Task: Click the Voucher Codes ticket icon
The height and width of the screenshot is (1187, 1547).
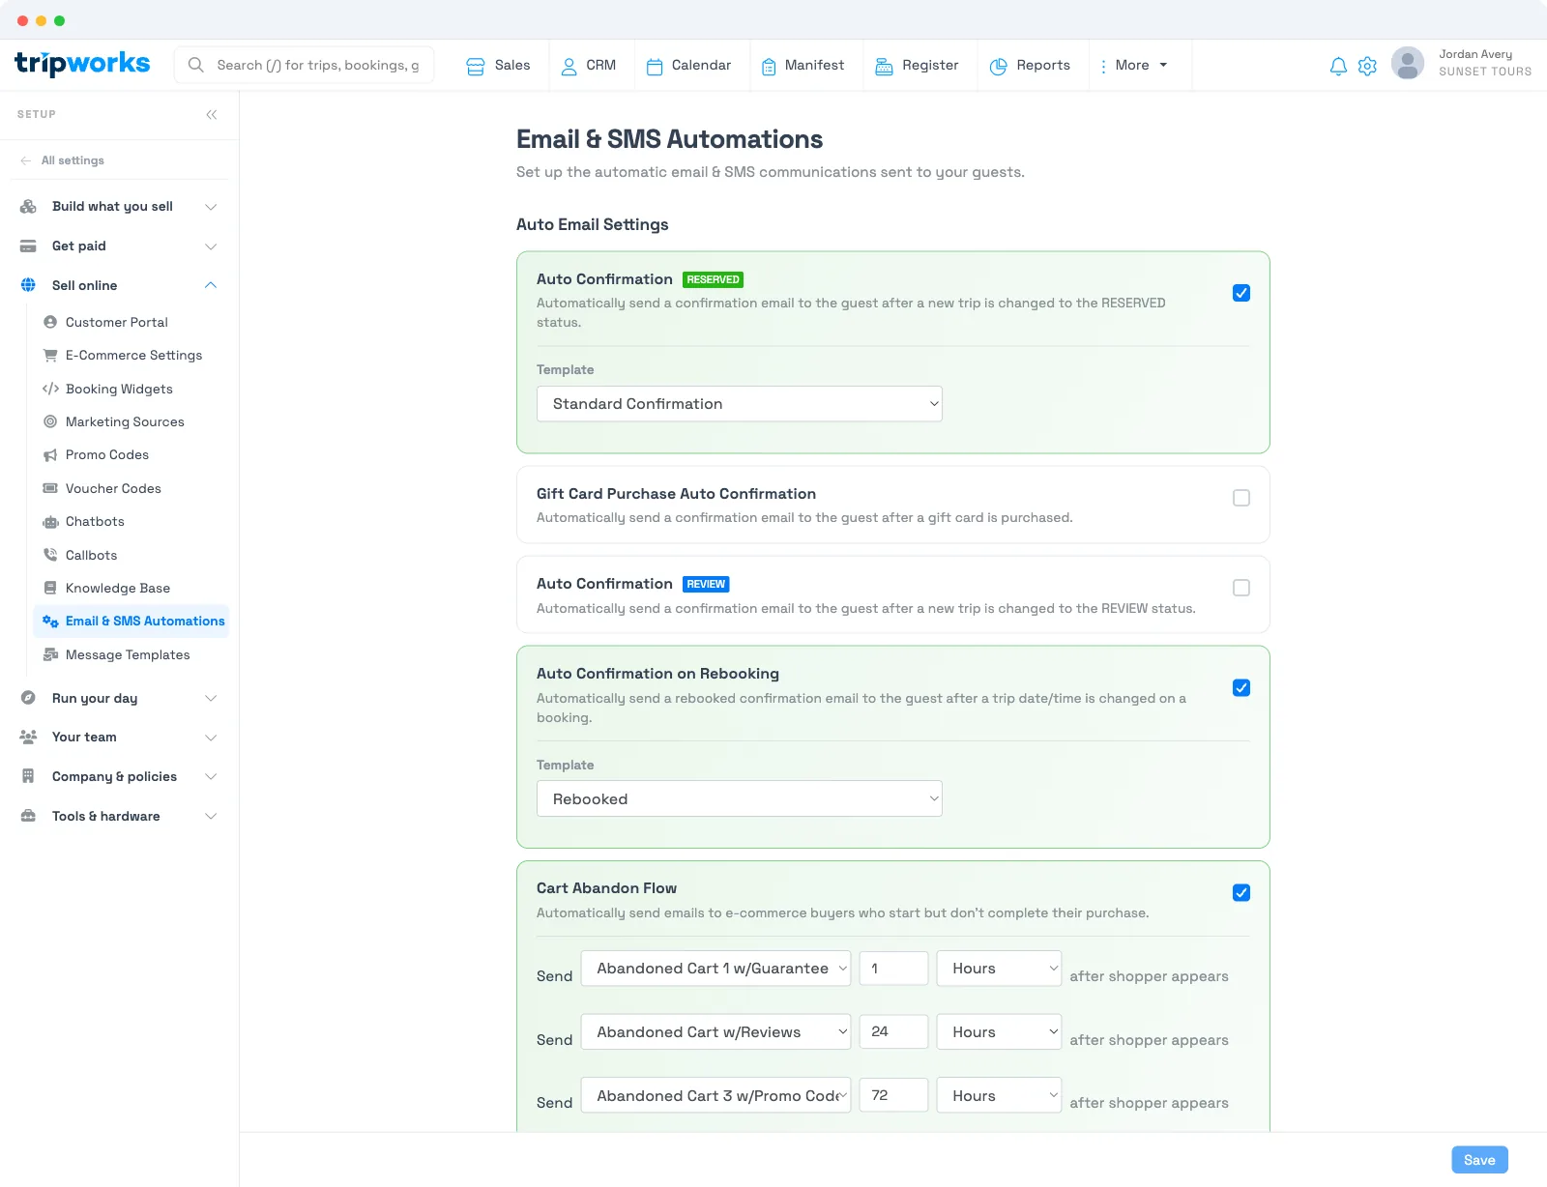Action: (50, 488)
